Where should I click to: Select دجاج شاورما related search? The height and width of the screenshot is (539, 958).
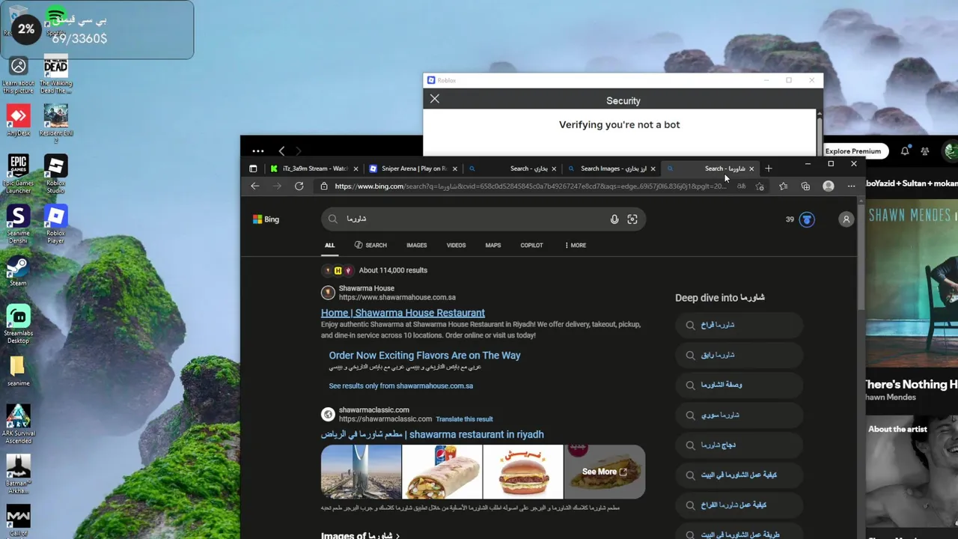(739, 445)
